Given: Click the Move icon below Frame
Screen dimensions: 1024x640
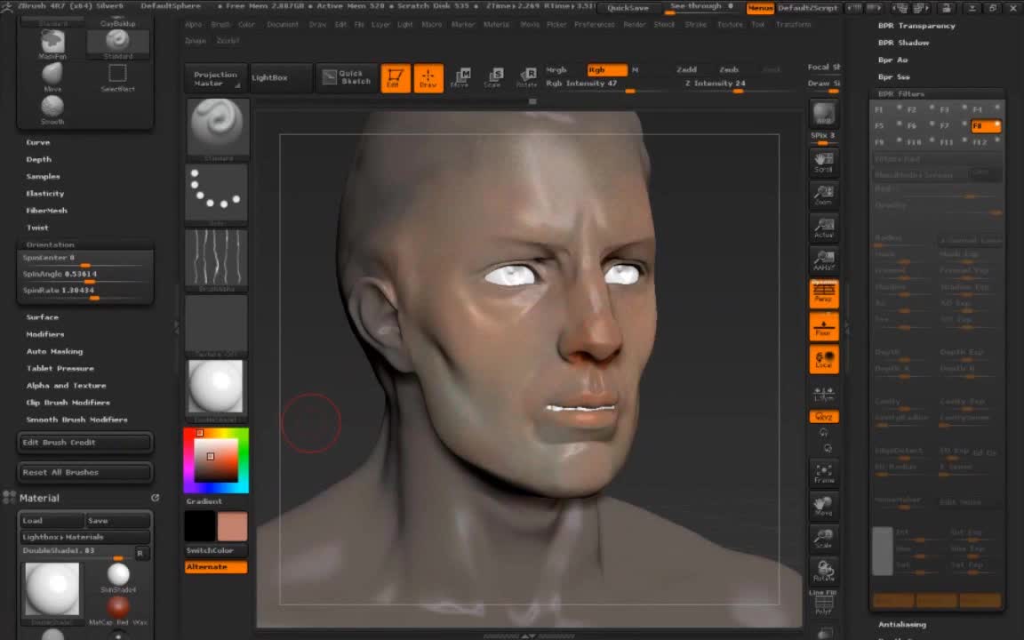Looking at the screenshot, I should click(x=823, y=506).
